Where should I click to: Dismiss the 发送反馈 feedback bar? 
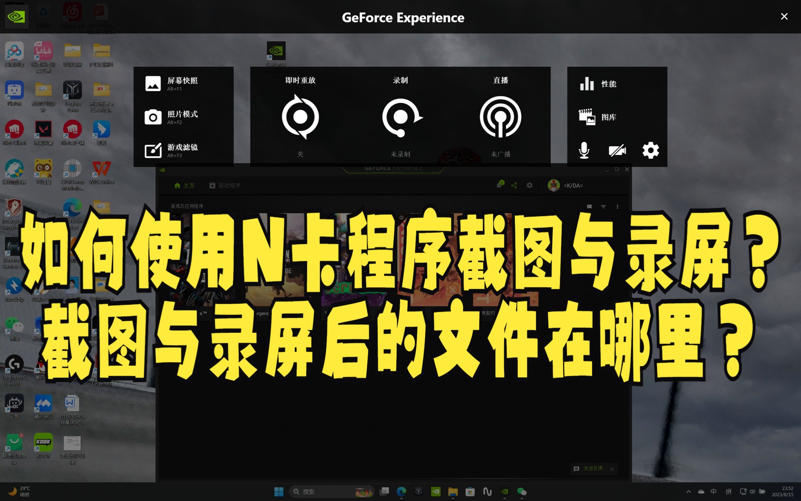(x=612, y=469)
